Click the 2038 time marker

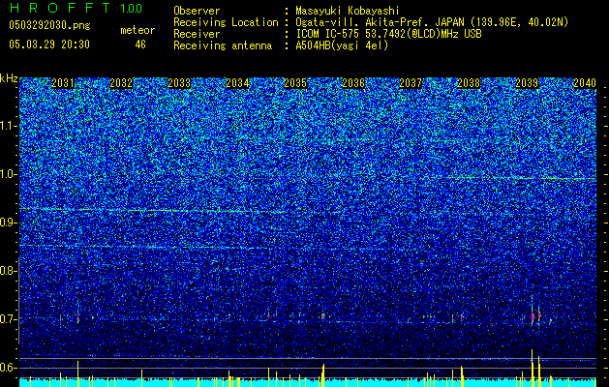(x=469, y=83)
